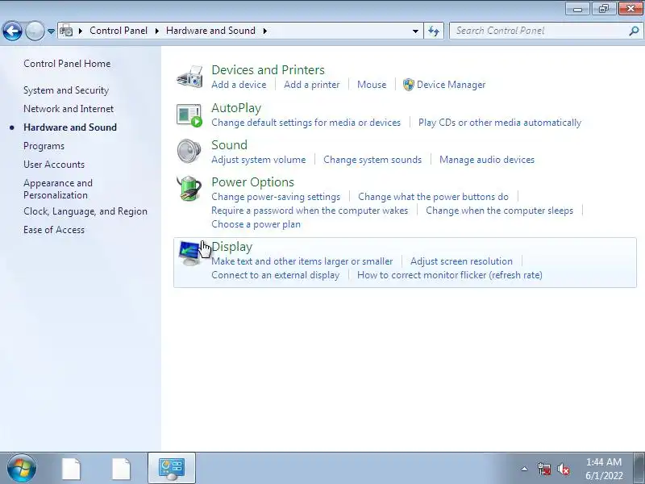Expand the arrow after Control Panel breadcrumb
645x484 pixels.
coord(156,31)
